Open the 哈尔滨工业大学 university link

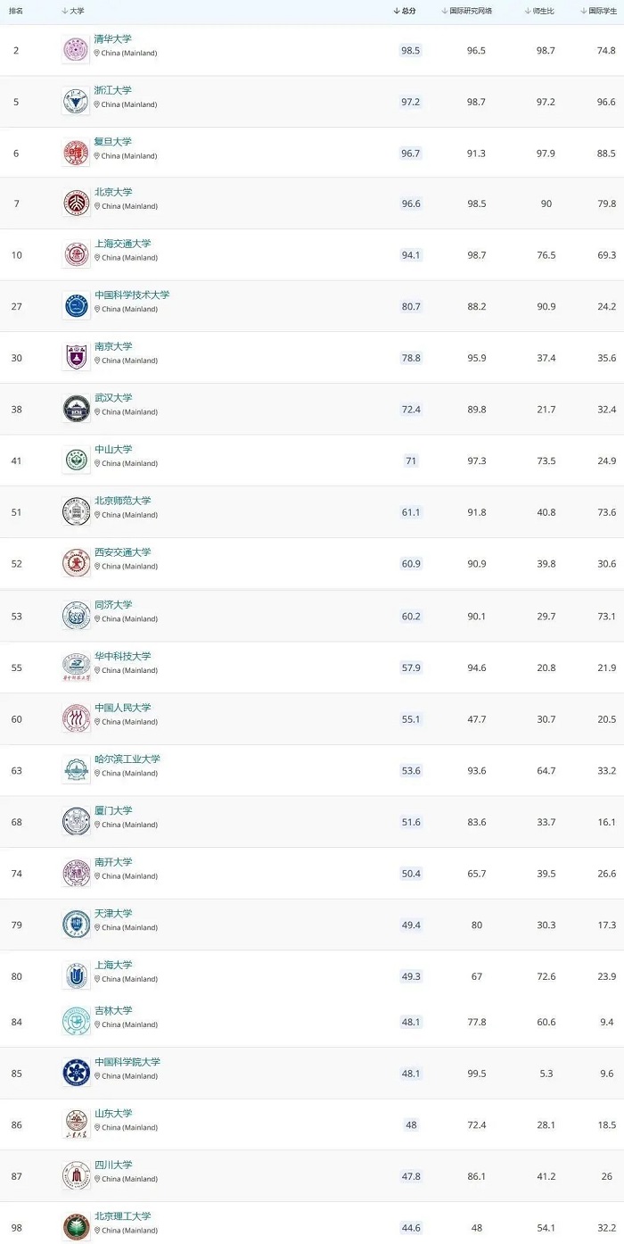pos(127,759)
